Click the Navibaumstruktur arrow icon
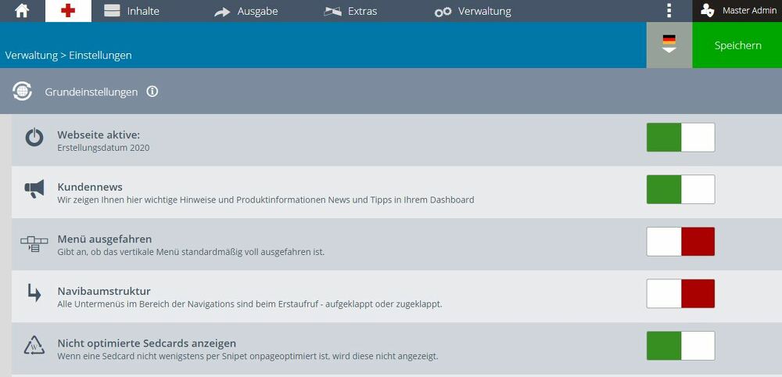The height and width of the screenshot is (377, 782). click(x=34, y=293)
